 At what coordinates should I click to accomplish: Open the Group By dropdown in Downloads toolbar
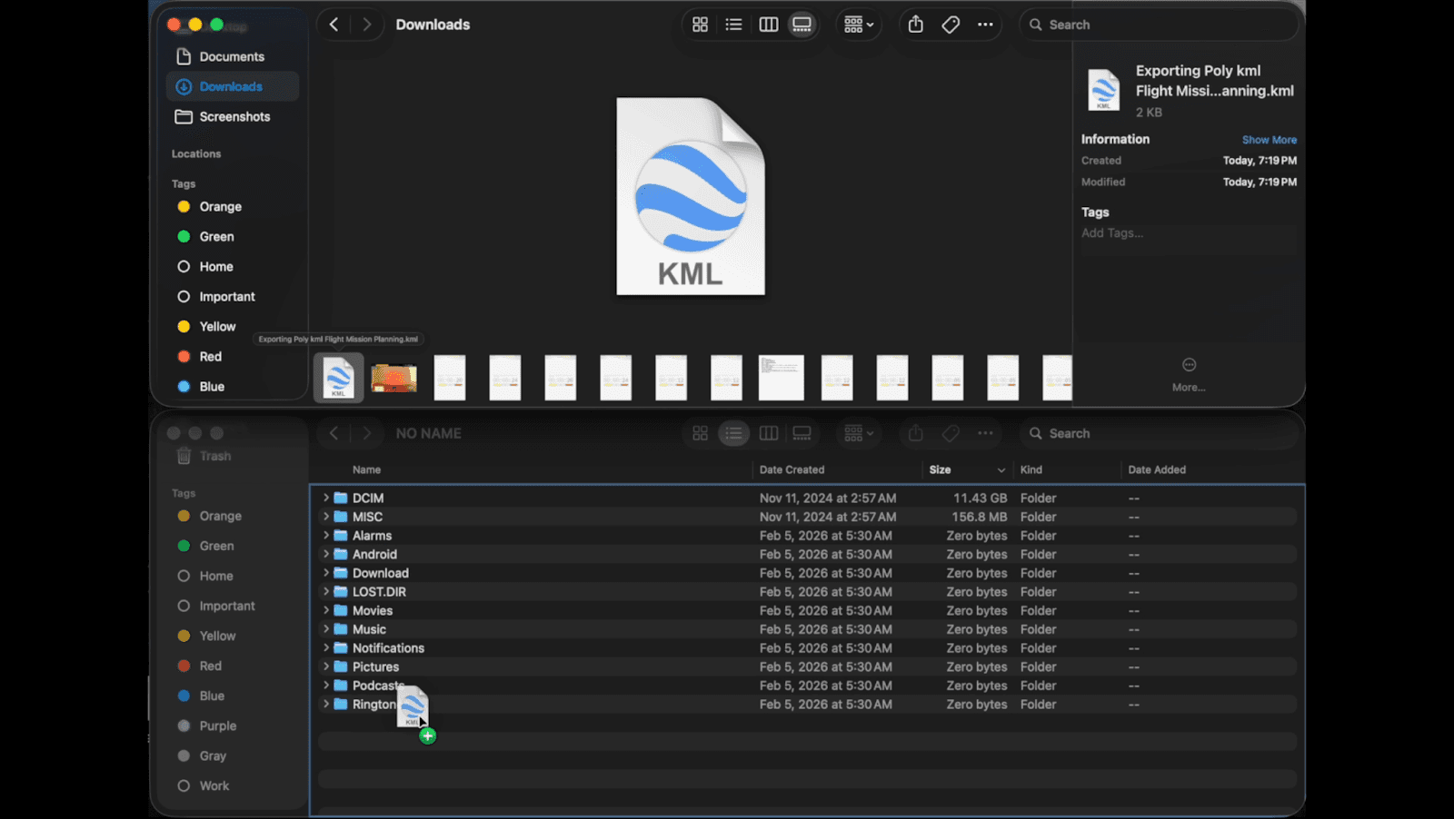pyautogui.click(x=858, y=25)
